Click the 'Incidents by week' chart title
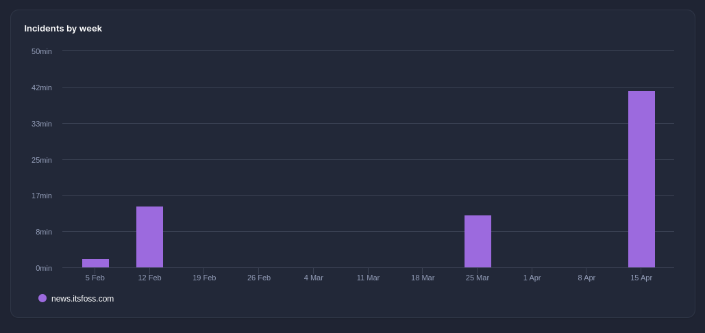Viewport: 705px width, 333px height. [x=63, y=28]
